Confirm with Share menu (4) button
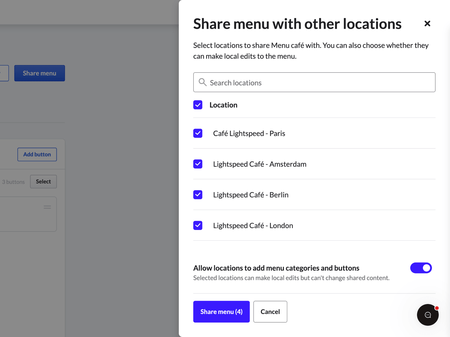This screenshot has height=337, width=450. pos(221,312)
